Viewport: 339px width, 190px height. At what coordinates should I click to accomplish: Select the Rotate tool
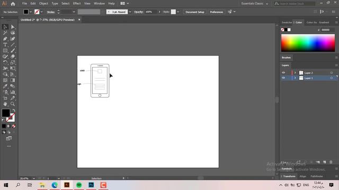[x=5, y=62]
